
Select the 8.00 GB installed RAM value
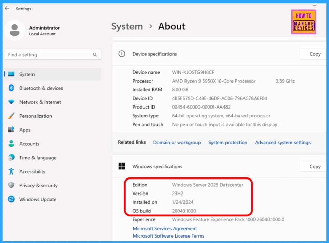point(180,89)
